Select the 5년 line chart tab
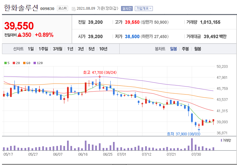The width and height of the screenshot is (237, 165). tap(92, 49)
